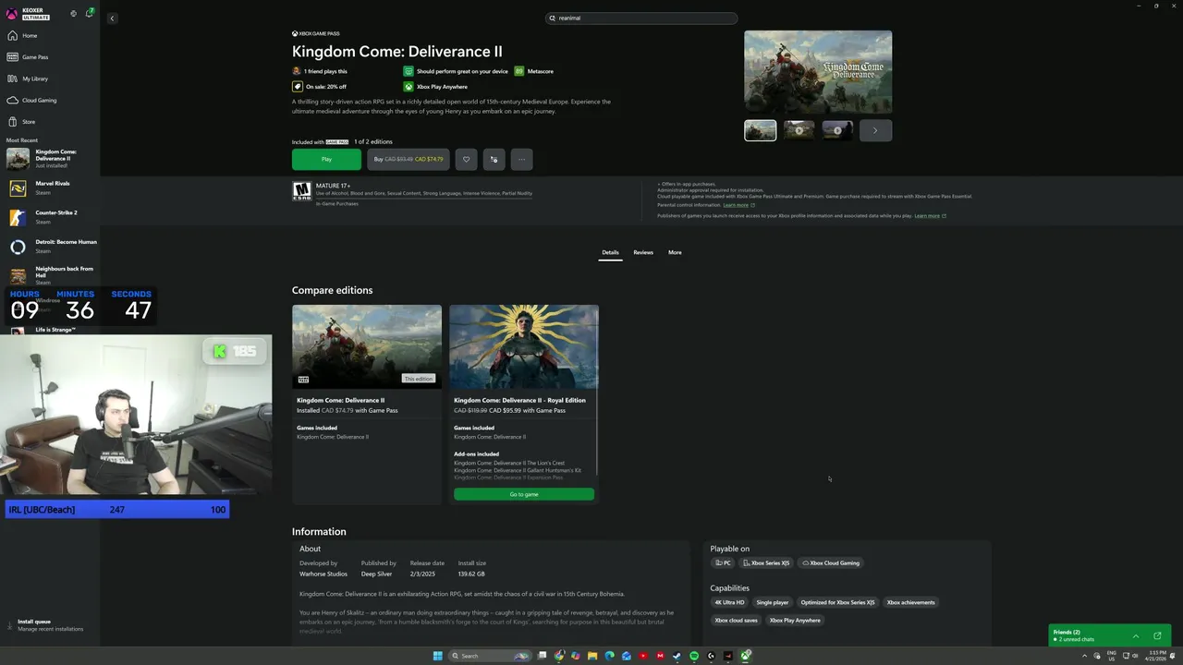Open the Windows Start menu
Image resolution: width=1183 pixels, height=665 pixels.
coord(438,656)
